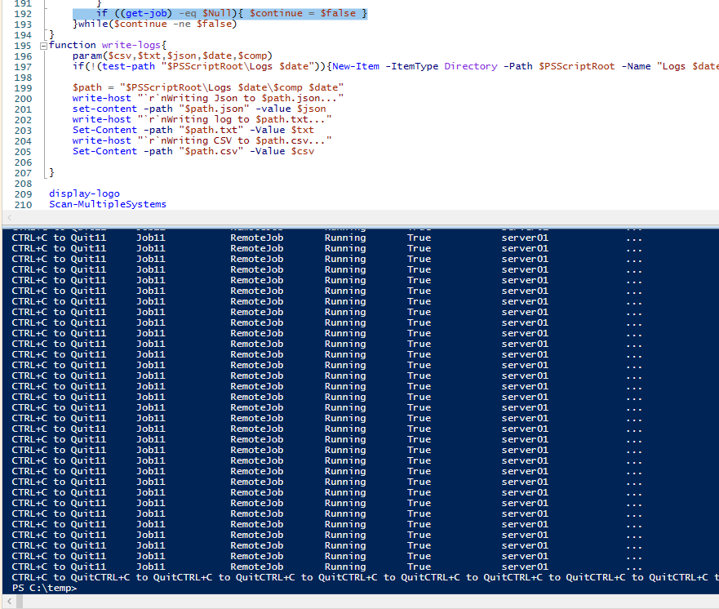Click line number 208 in the gutter

pos(23,184)
